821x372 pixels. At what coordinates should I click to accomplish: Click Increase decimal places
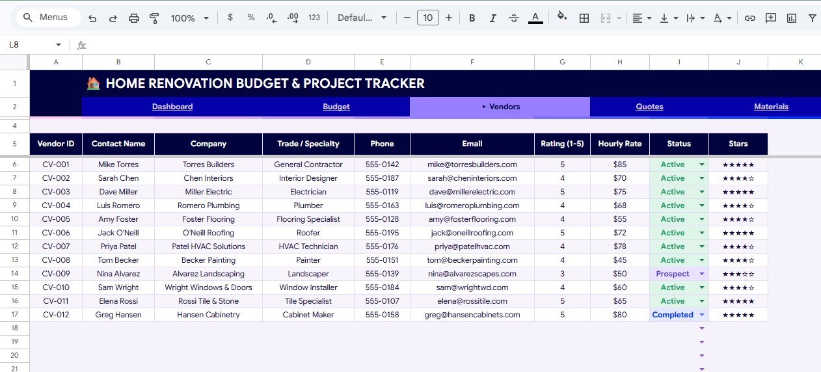pos(293,18)
